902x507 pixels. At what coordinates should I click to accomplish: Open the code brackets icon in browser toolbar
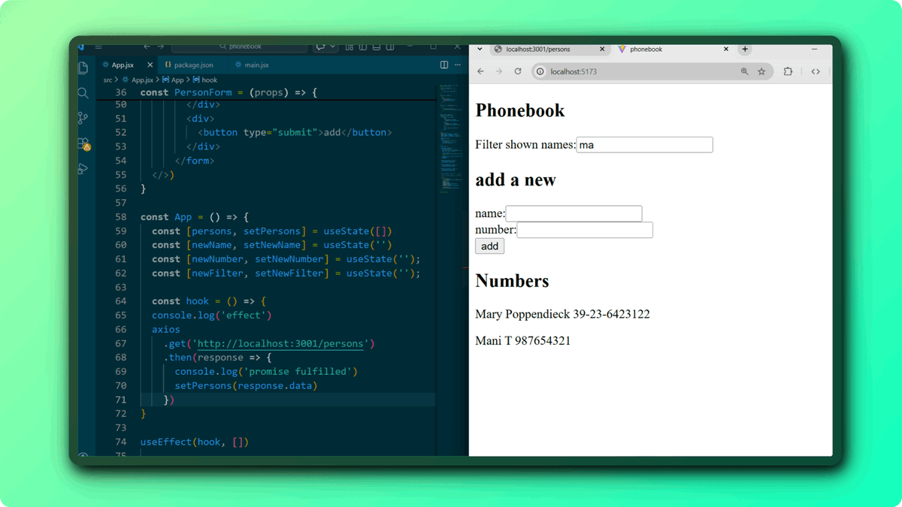pos(816,71)
